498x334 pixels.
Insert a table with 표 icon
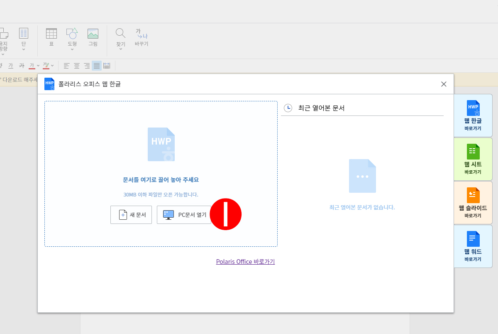[51, 37]
